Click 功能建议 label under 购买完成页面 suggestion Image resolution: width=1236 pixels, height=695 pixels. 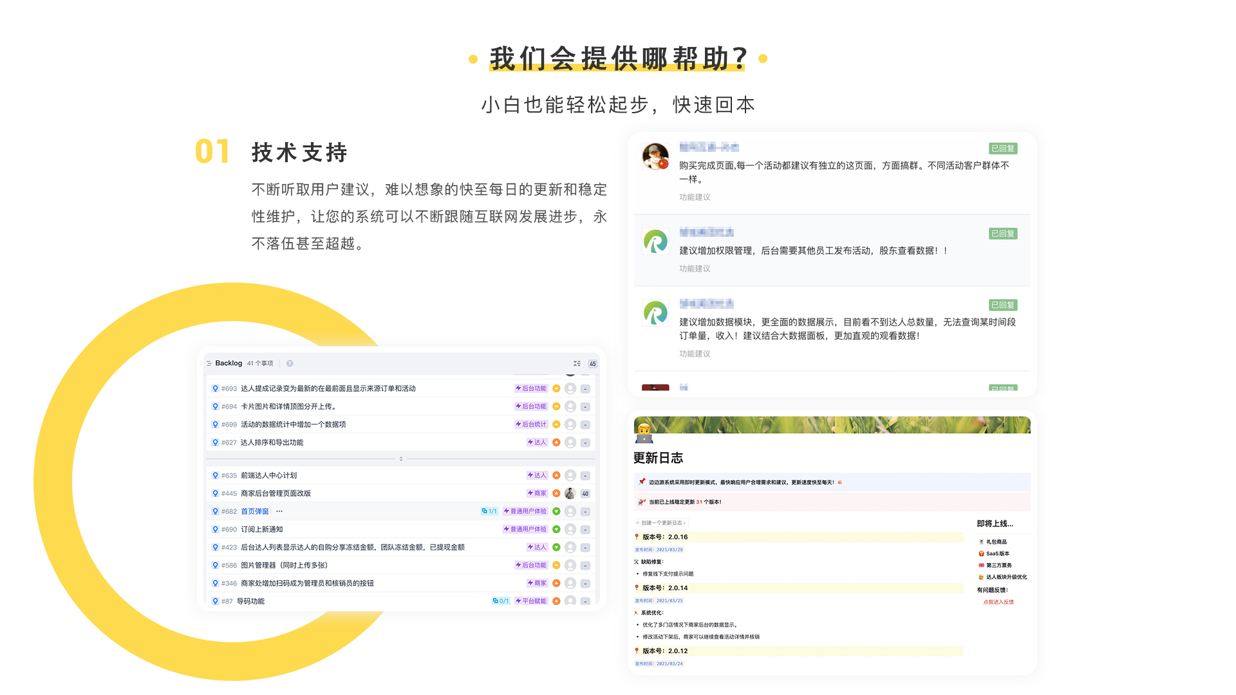pyautogui.click(x=695, y=198)
